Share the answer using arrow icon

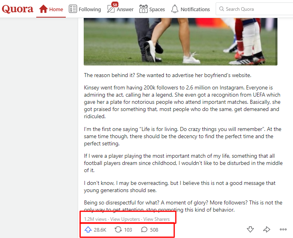267,229
